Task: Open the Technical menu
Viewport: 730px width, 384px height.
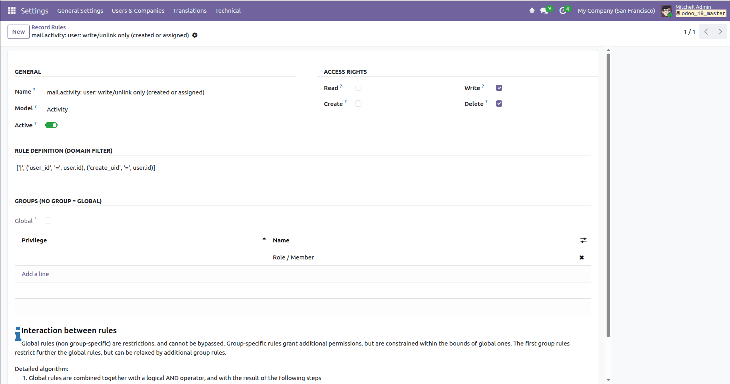Action: [228, 11]
